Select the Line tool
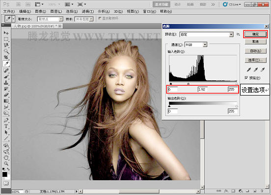271x195 pixels. [x=6, y=138]
